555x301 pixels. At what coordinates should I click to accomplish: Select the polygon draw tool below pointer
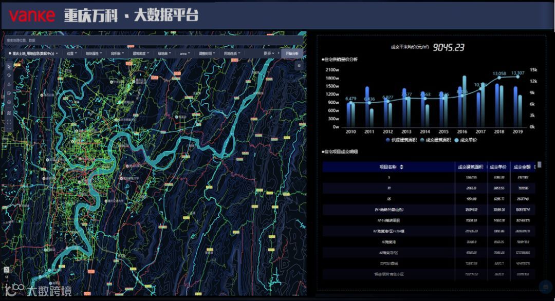point(9,76)
